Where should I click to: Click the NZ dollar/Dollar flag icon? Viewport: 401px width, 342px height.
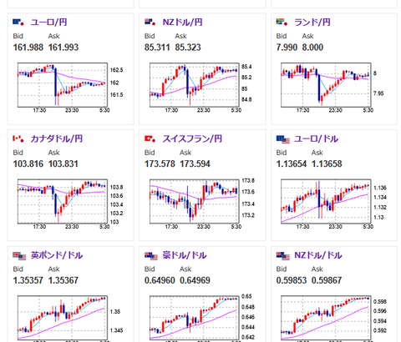tap(283, 256)
